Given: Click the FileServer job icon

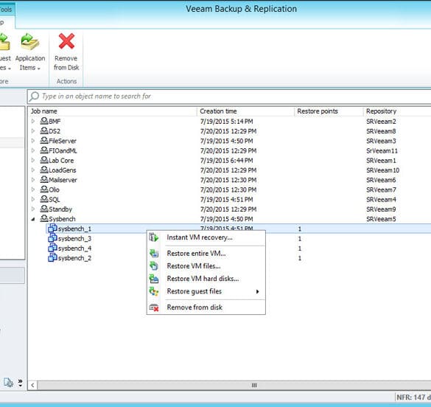Looking at the screenshot, I should pos(44,140).
